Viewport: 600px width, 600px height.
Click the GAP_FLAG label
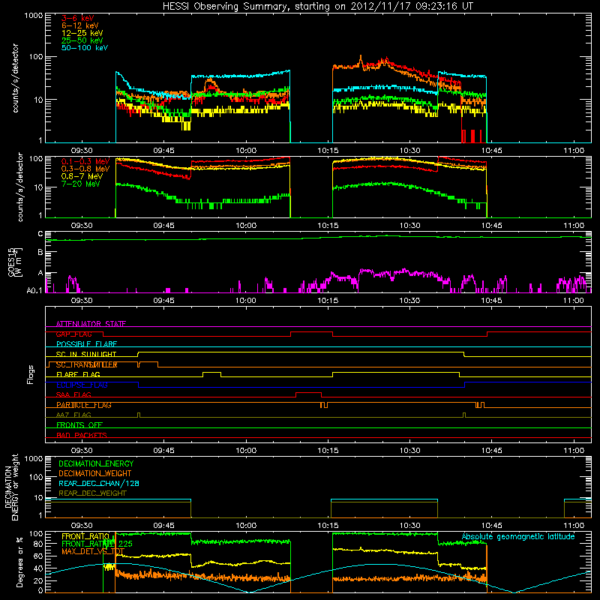73,334
